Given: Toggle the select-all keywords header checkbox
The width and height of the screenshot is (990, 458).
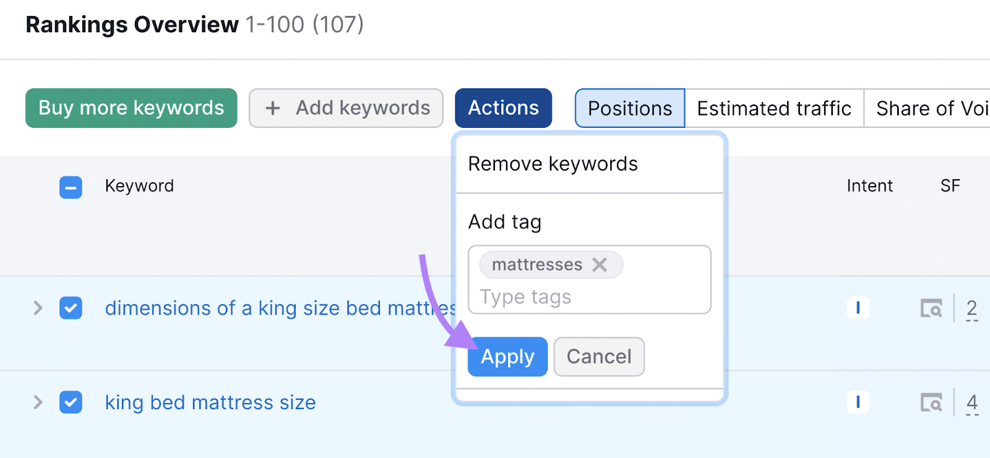Looking at the screenshot, I should pos(71,187).
